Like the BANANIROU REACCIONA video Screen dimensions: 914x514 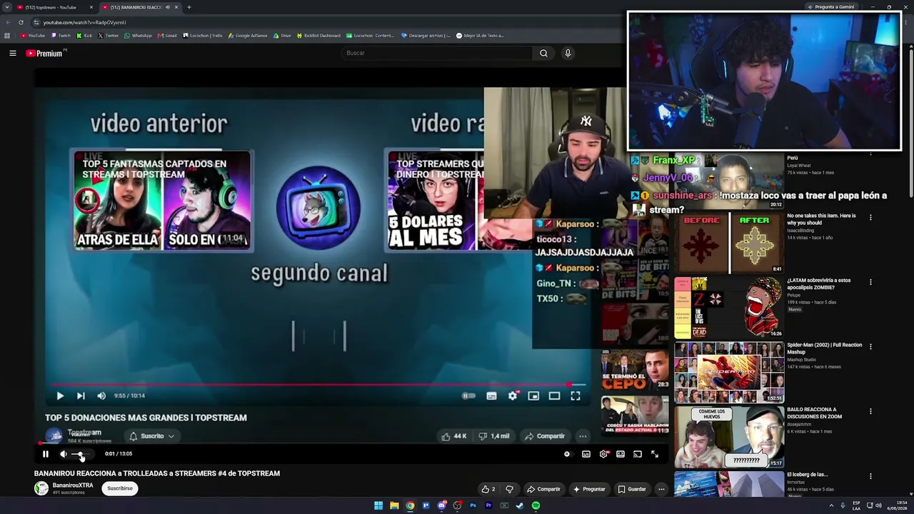click(488, 489)
